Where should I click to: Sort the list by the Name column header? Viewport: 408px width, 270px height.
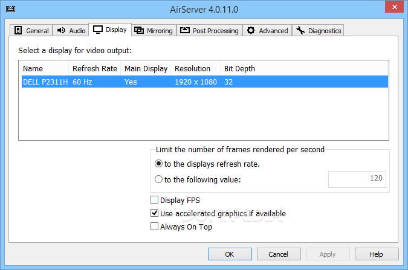44,69
